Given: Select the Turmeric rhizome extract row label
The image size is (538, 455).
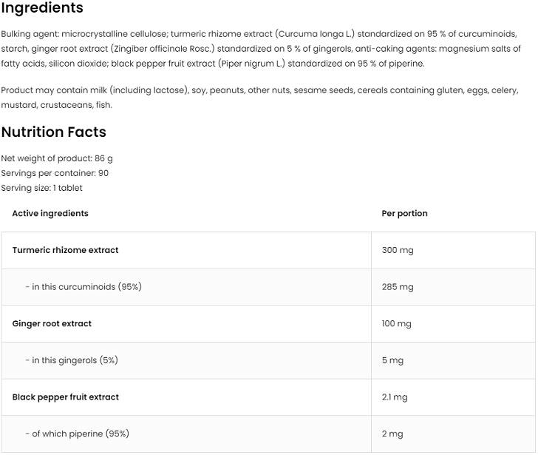Looking at the screenshot, I should point(65,250).
